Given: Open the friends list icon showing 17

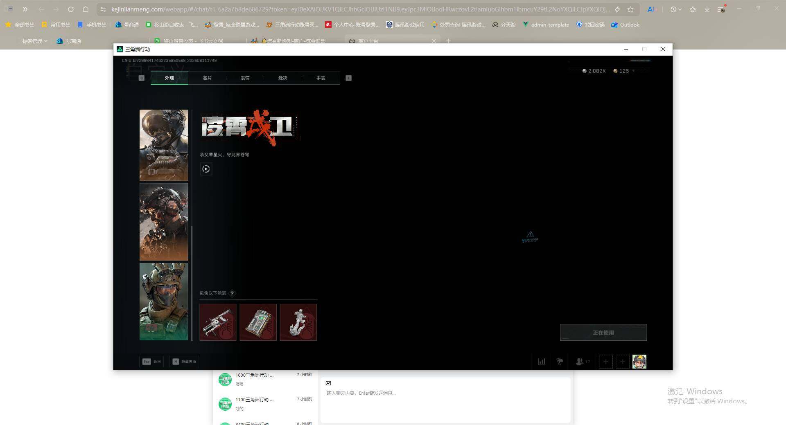Looking at the screenshot, I should click(x=583, y=362).
